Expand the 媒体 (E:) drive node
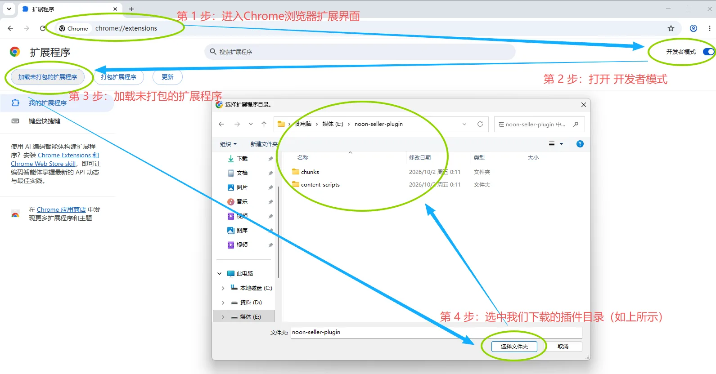The width and height of the screenshot is (716, 374). coord(223,317)
